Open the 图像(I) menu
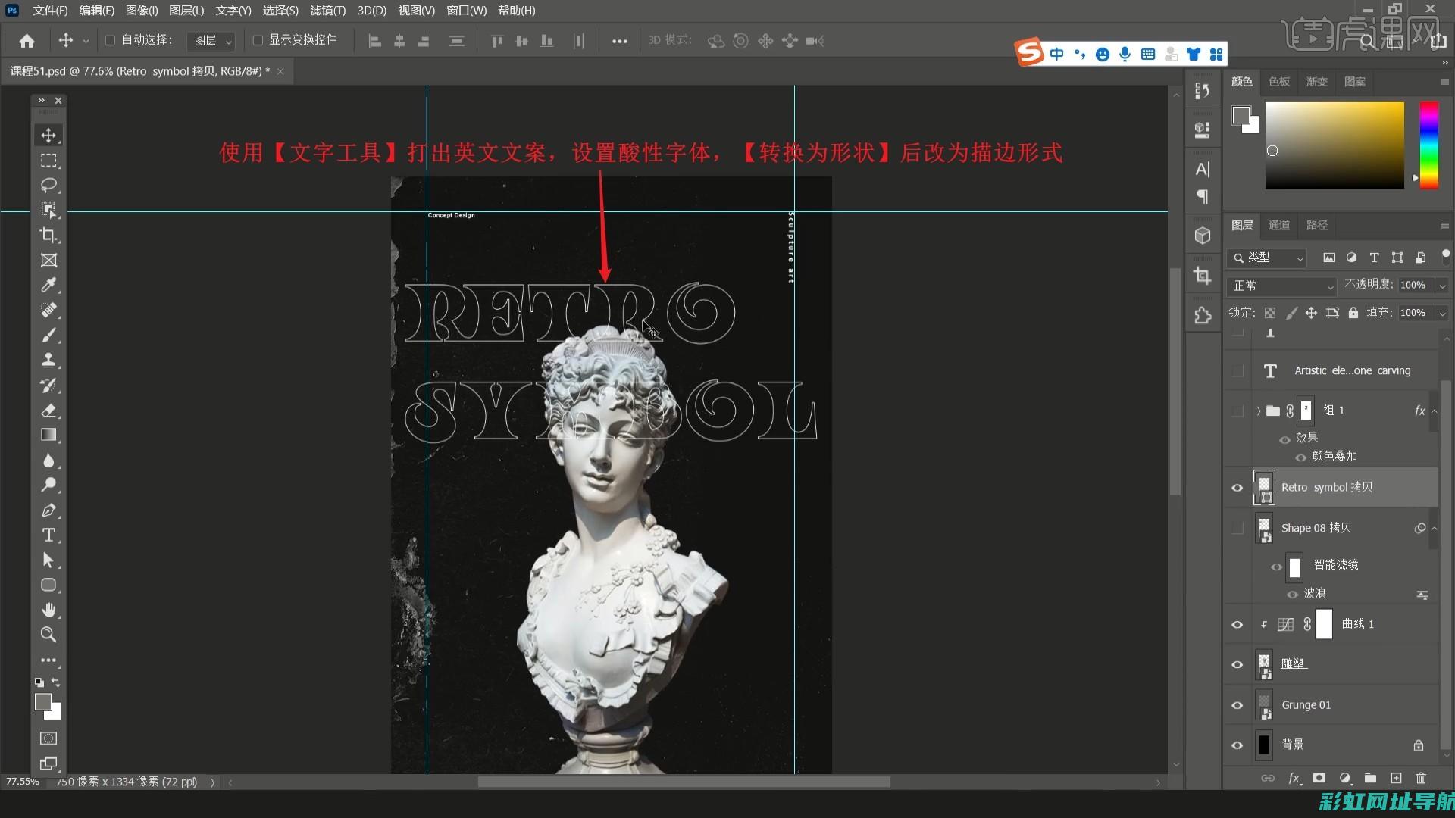Screen dimensions: 1455x818 tap(142, 11)
